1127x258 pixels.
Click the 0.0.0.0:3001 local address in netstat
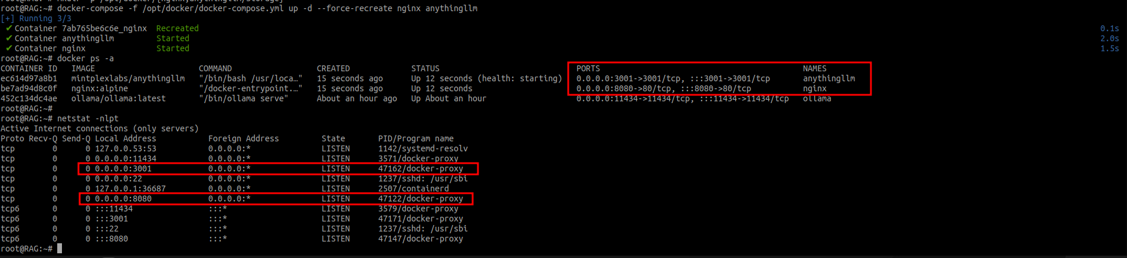[123, 168]
